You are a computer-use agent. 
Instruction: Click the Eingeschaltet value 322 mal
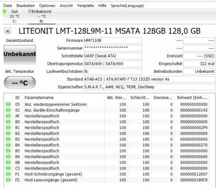199,64
